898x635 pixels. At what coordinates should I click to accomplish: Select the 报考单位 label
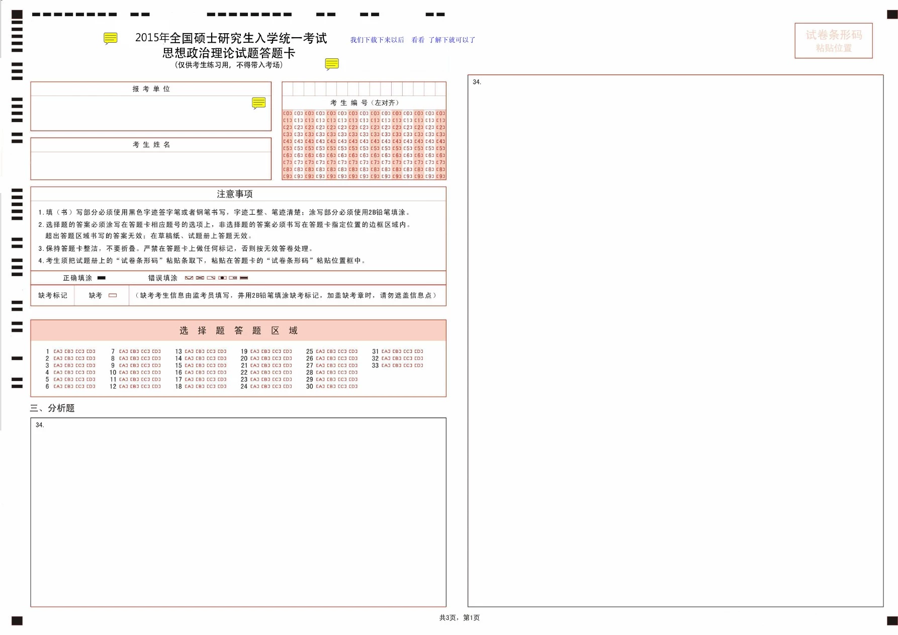(151, 89)
